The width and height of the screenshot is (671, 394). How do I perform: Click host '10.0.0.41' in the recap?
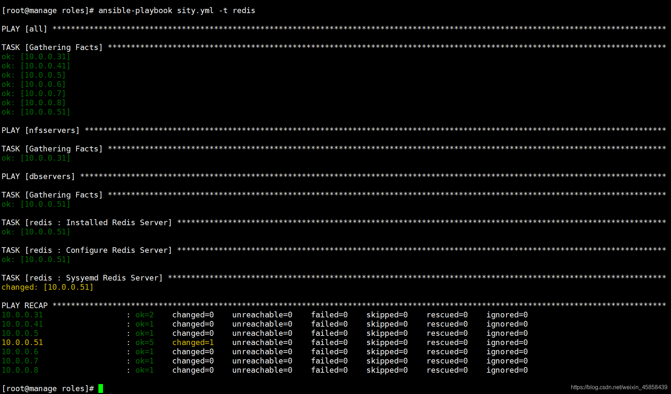tap(22, 324)
